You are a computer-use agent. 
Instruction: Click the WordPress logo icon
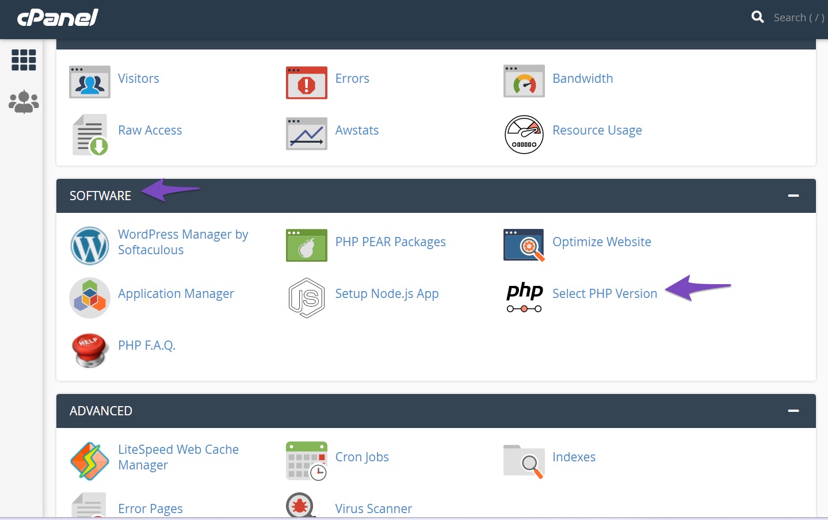click(x=90, y=246)
